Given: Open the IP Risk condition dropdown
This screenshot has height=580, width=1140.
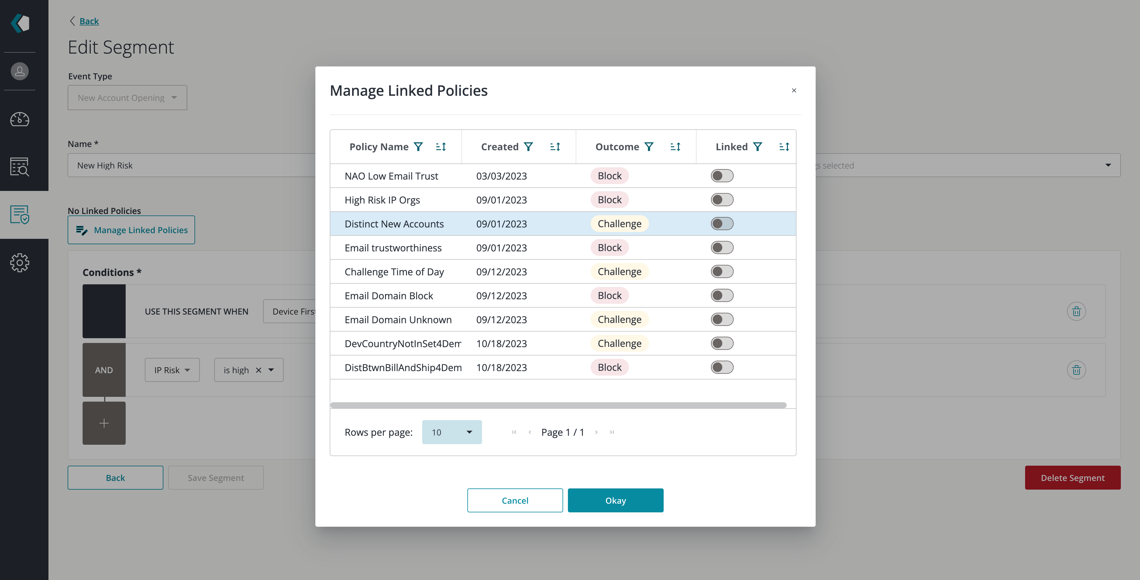Looking at the screenshot, I should click(x=172, y=370).
